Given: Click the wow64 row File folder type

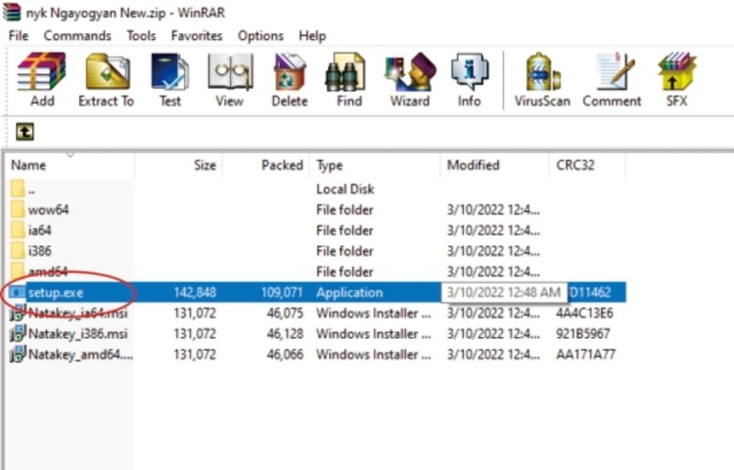Looking at the screenshot, I should [344, 209].
